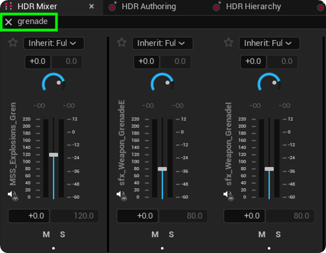Mute the sfx_Weapon_GrenadeE strip
Screen dimensions: 326x253
pos(155,235)
